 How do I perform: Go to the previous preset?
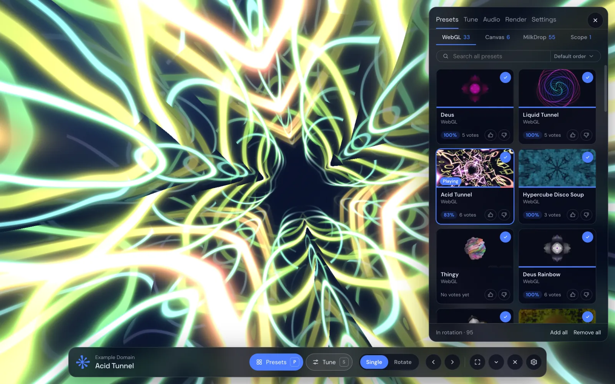point(434,362)
